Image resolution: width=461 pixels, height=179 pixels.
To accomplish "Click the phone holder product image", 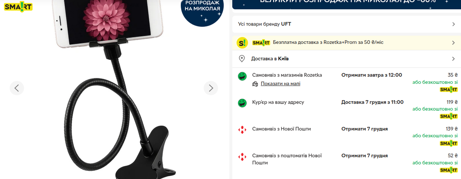I will click(x=114, y=89).
